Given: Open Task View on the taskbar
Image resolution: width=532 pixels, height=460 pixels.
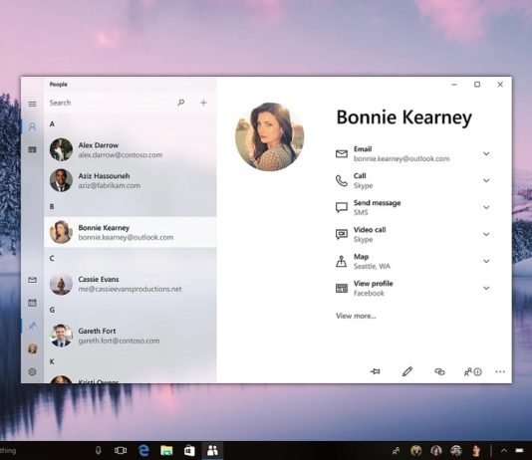Looking at the screenshot, I should (121, 450).
